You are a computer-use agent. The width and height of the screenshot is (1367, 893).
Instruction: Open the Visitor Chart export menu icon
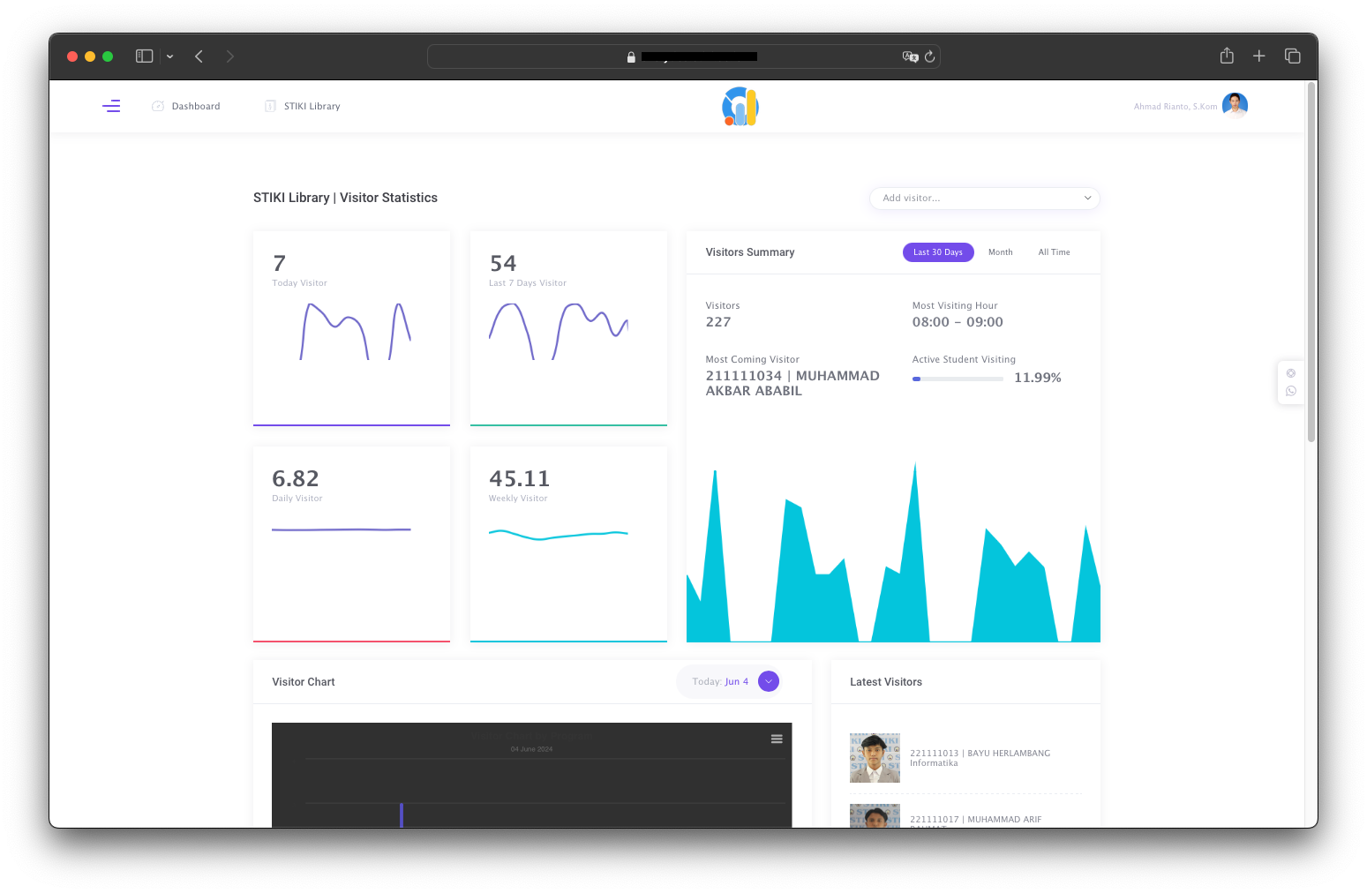pos(777,739)
